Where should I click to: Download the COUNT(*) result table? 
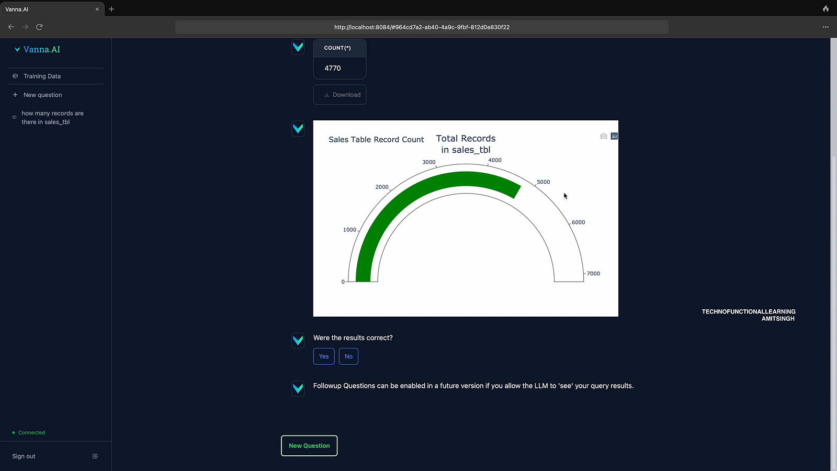click(x=340, y=95)
